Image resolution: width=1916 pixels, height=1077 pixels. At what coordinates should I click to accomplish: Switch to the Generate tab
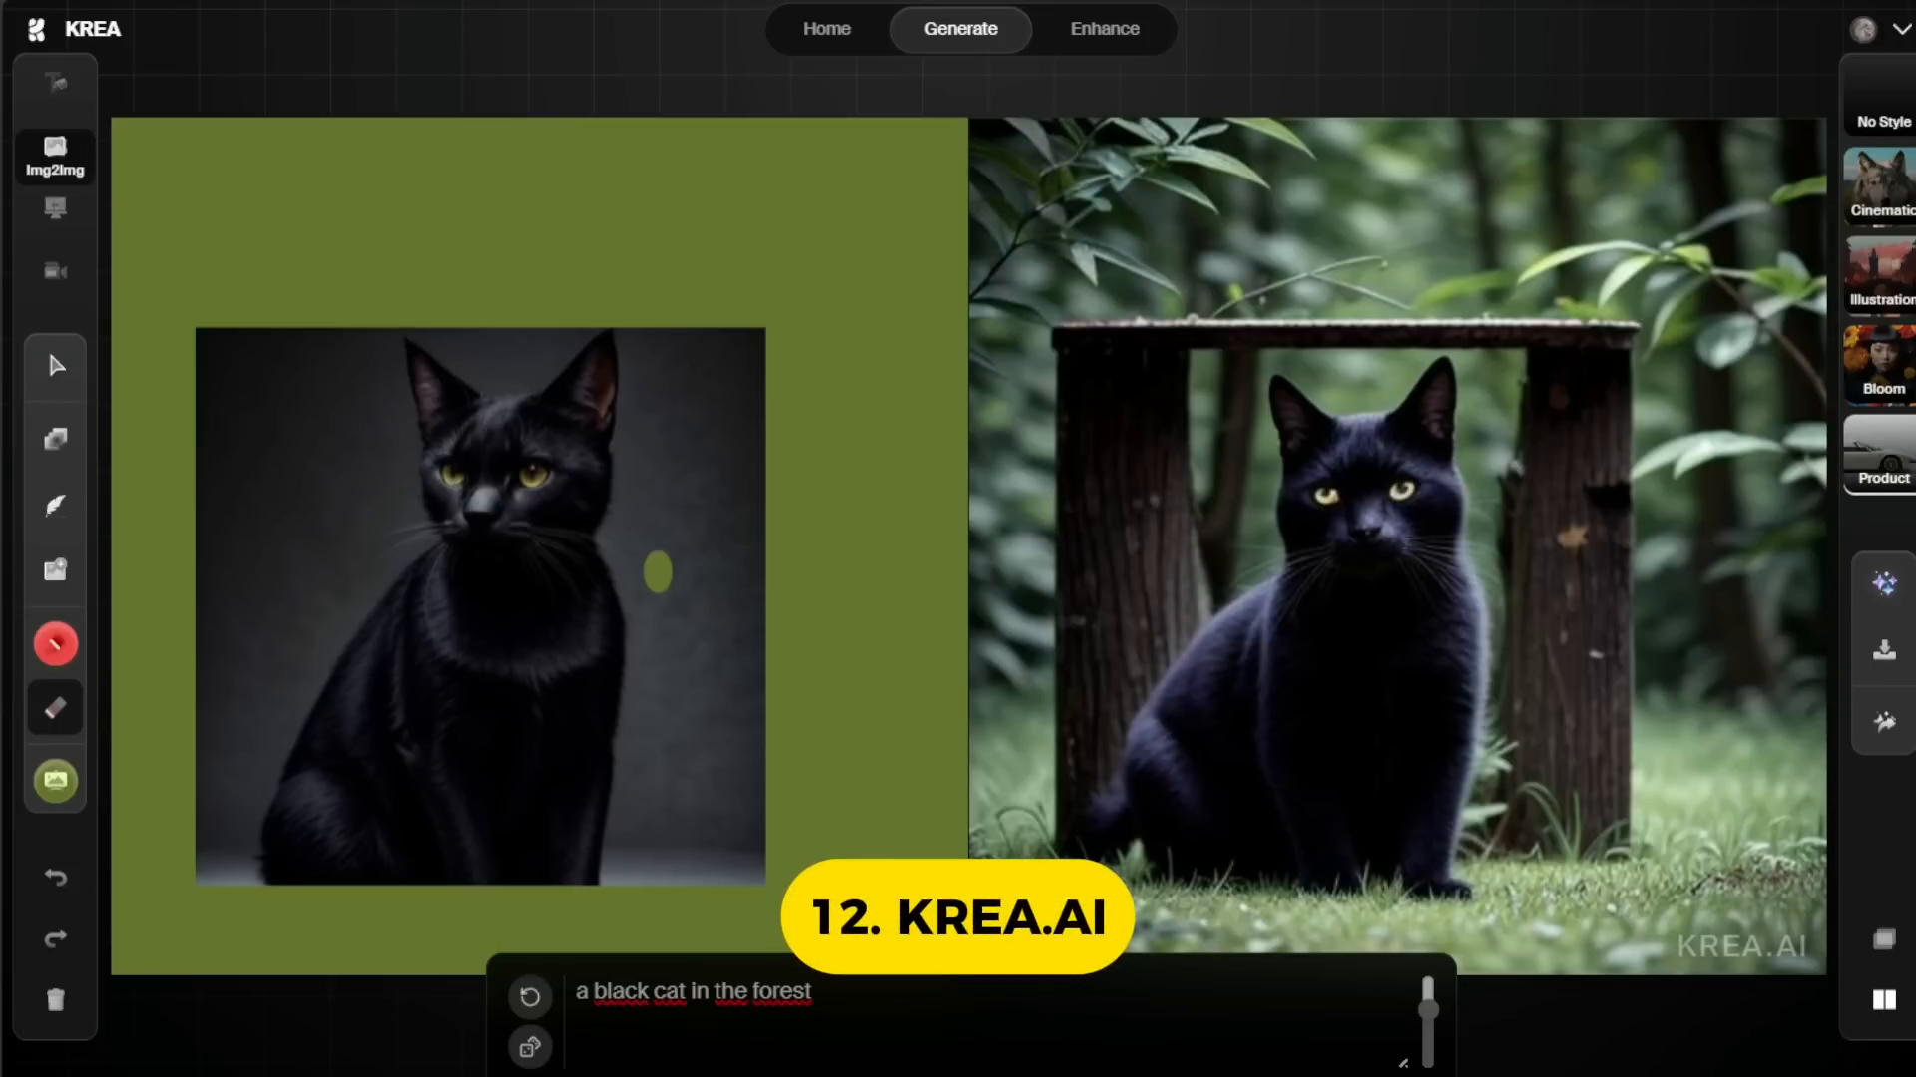pos(960,29)
